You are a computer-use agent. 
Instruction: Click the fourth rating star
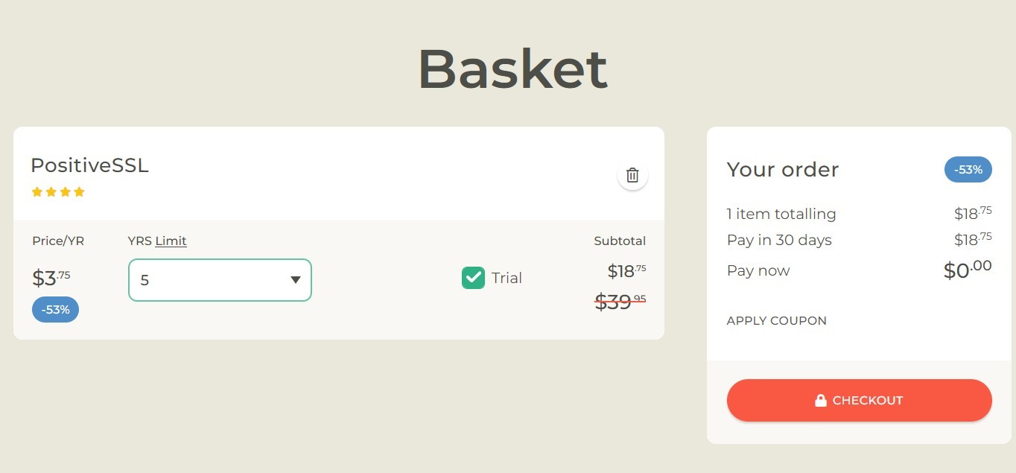coord(80,192)
